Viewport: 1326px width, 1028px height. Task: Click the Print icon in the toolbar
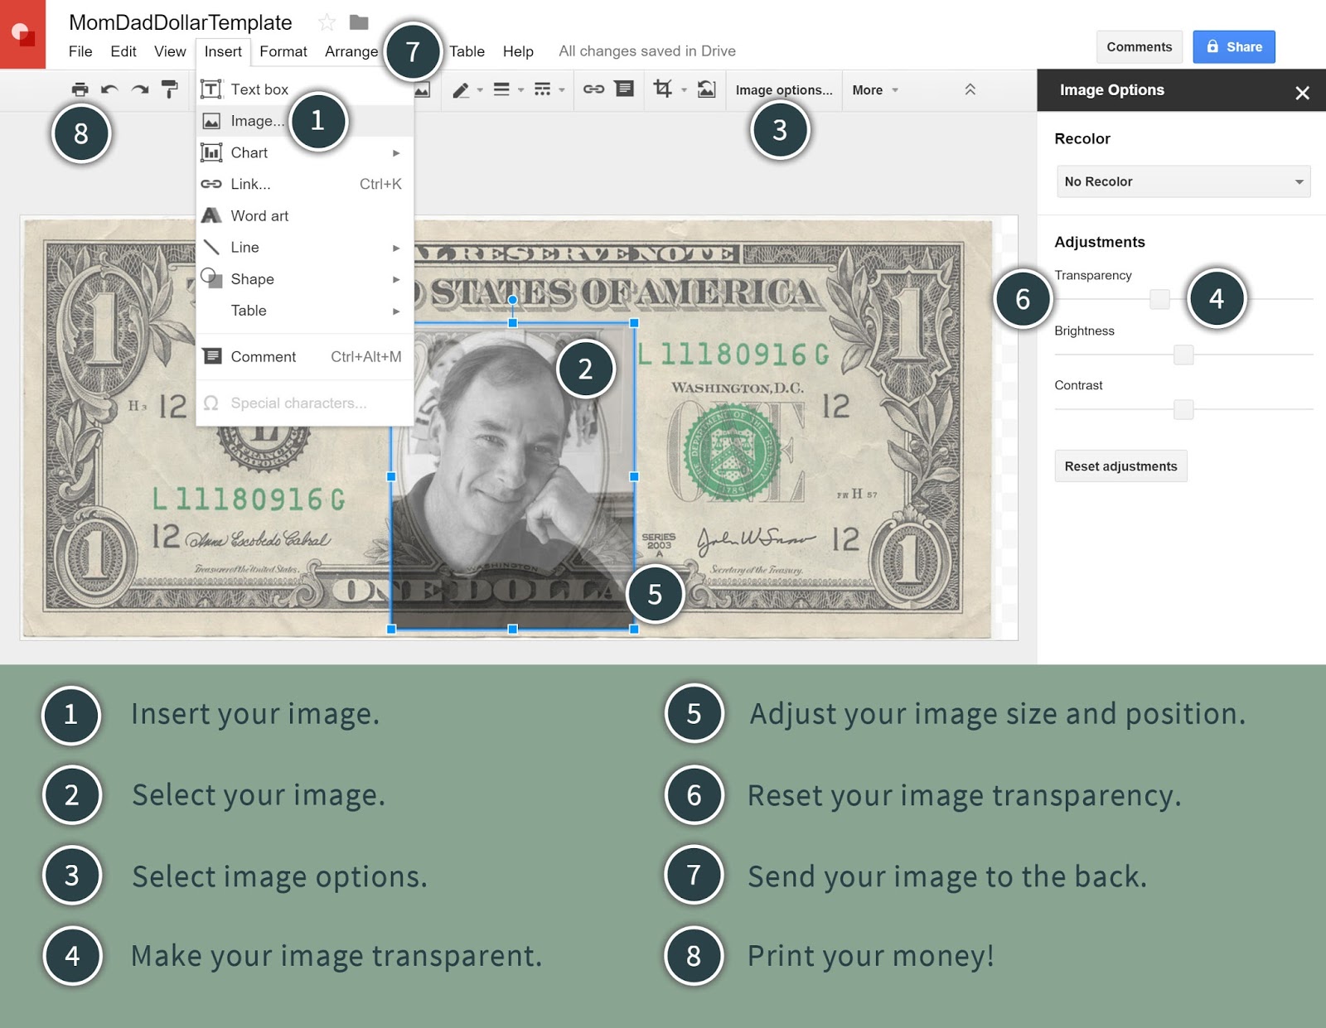pos(80,89)
